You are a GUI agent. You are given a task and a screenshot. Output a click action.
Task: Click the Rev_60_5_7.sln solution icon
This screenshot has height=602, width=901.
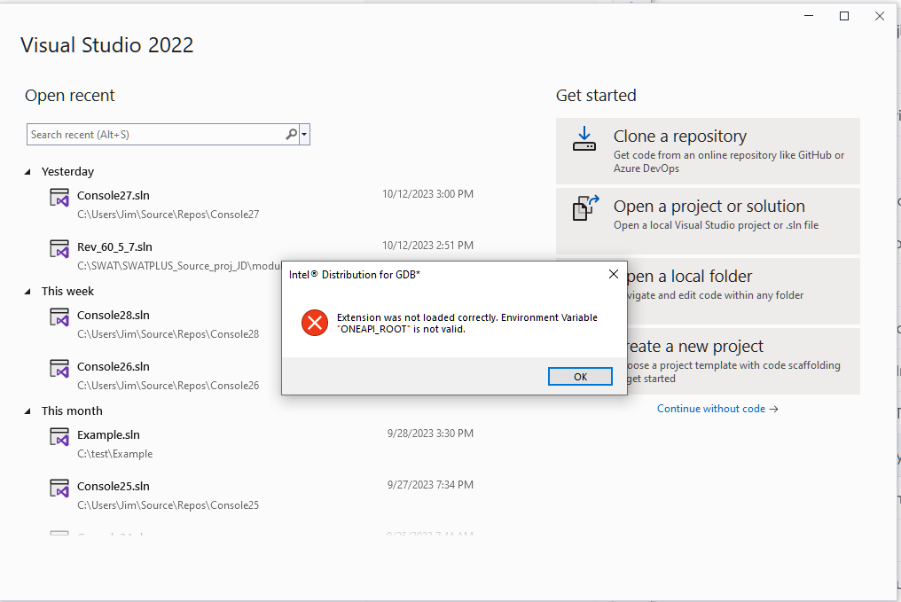pos(59,248)
